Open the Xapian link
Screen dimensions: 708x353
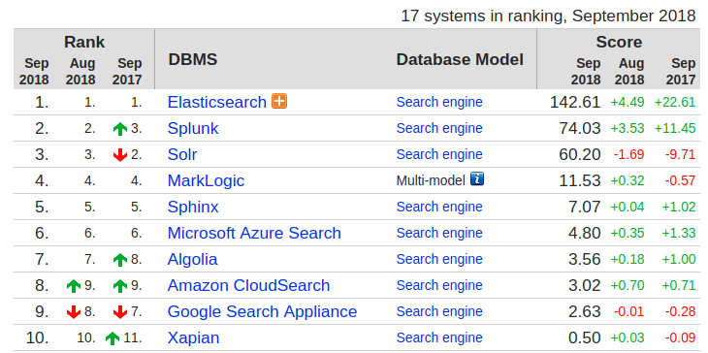point(193,337)
